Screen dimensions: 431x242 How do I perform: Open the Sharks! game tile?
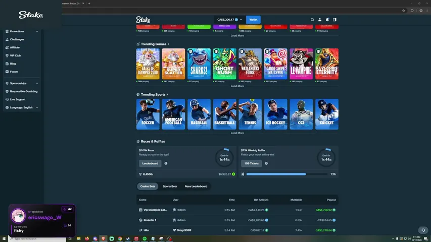(x=199, y=64)
